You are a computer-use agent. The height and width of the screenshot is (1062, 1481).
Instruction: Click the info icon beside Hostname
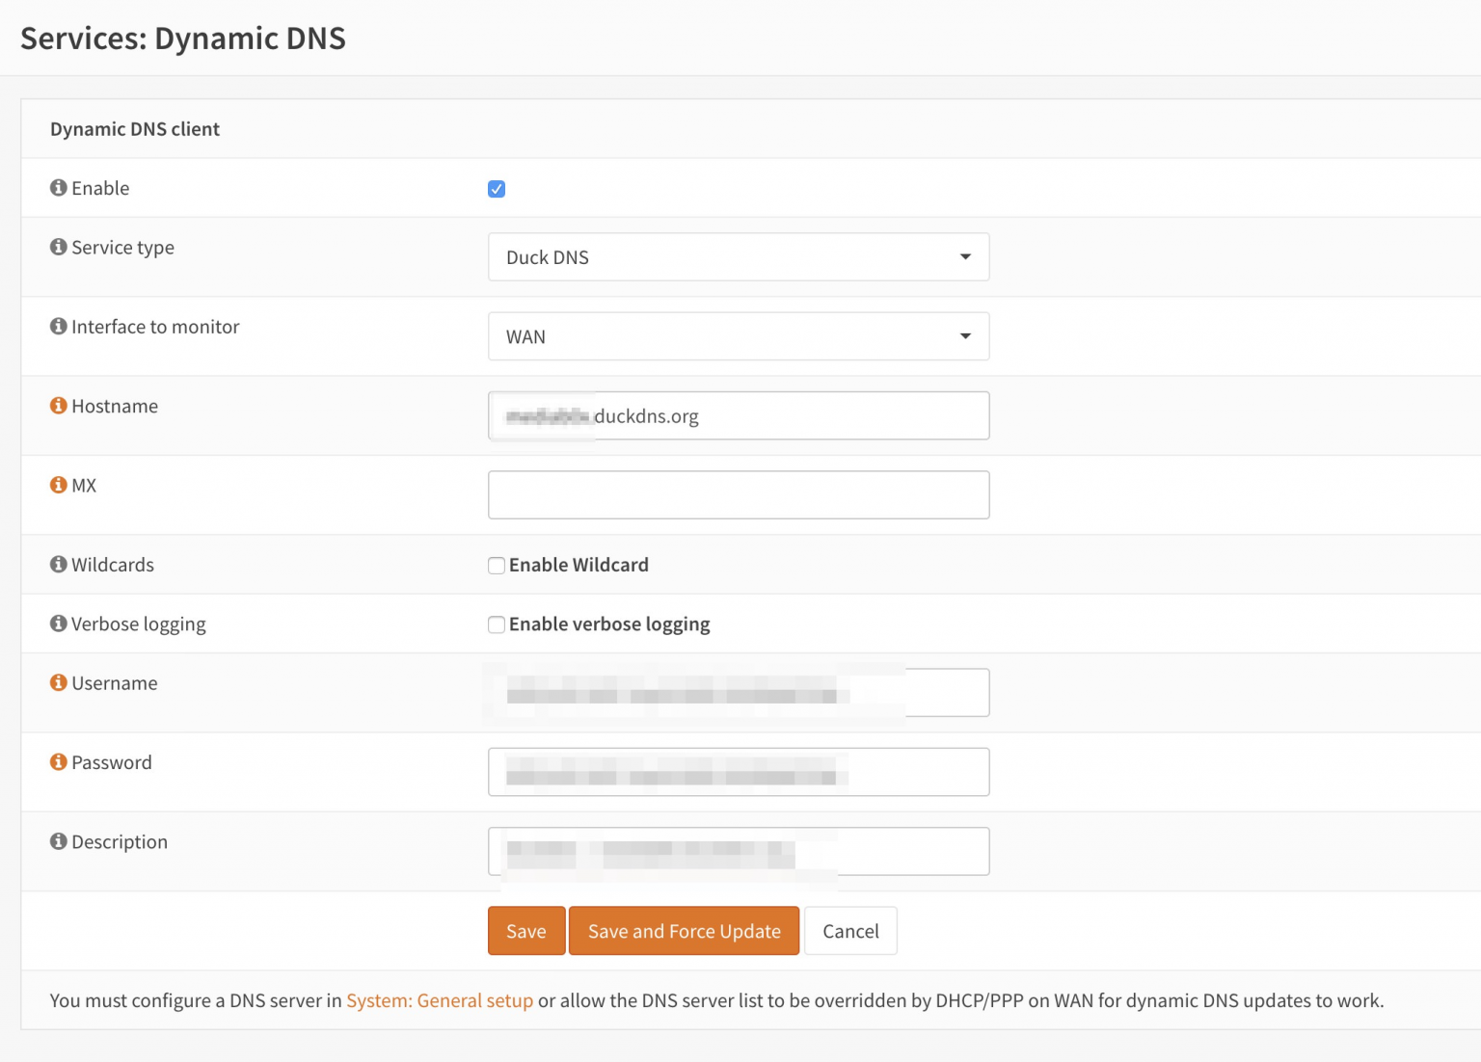[x=58, y=406]
